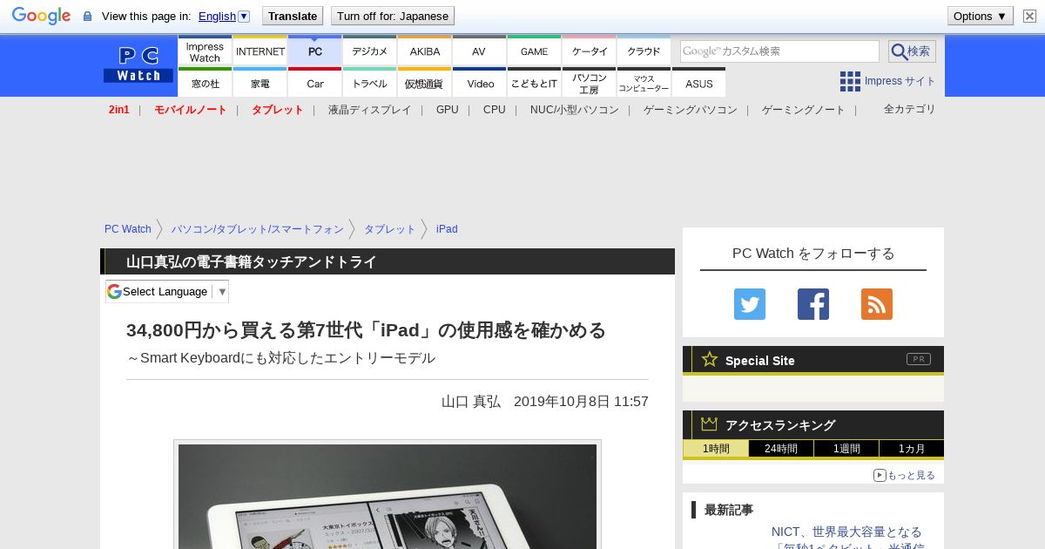This screenshot has width=1045, height=549.
Task: Click the access ranking crown icon
Action: (x=710, y=424)
